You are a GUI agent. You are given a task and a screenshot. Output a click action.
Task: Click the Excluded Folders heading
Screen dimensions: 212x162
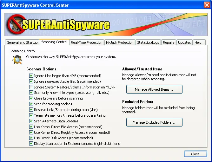(138, 101)
